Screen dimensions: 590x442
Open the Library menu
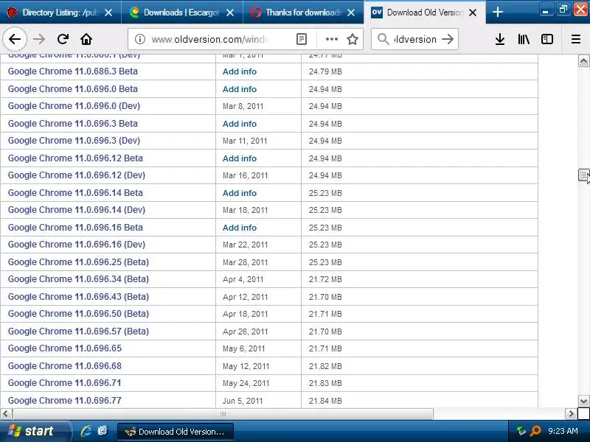(524, 39)
